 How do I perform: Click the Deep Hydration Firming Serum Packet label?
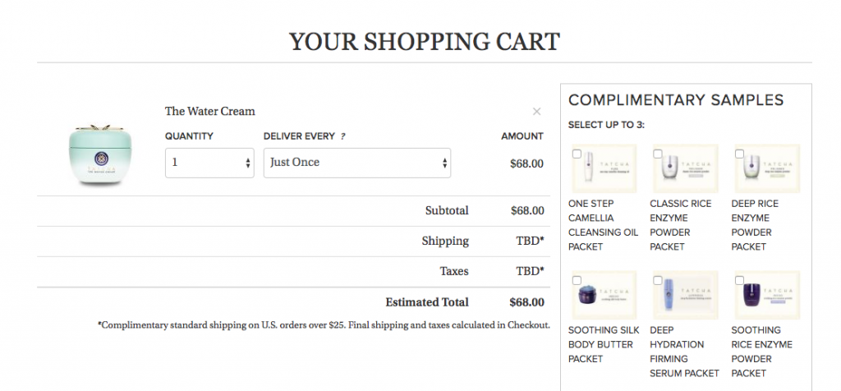684,352
